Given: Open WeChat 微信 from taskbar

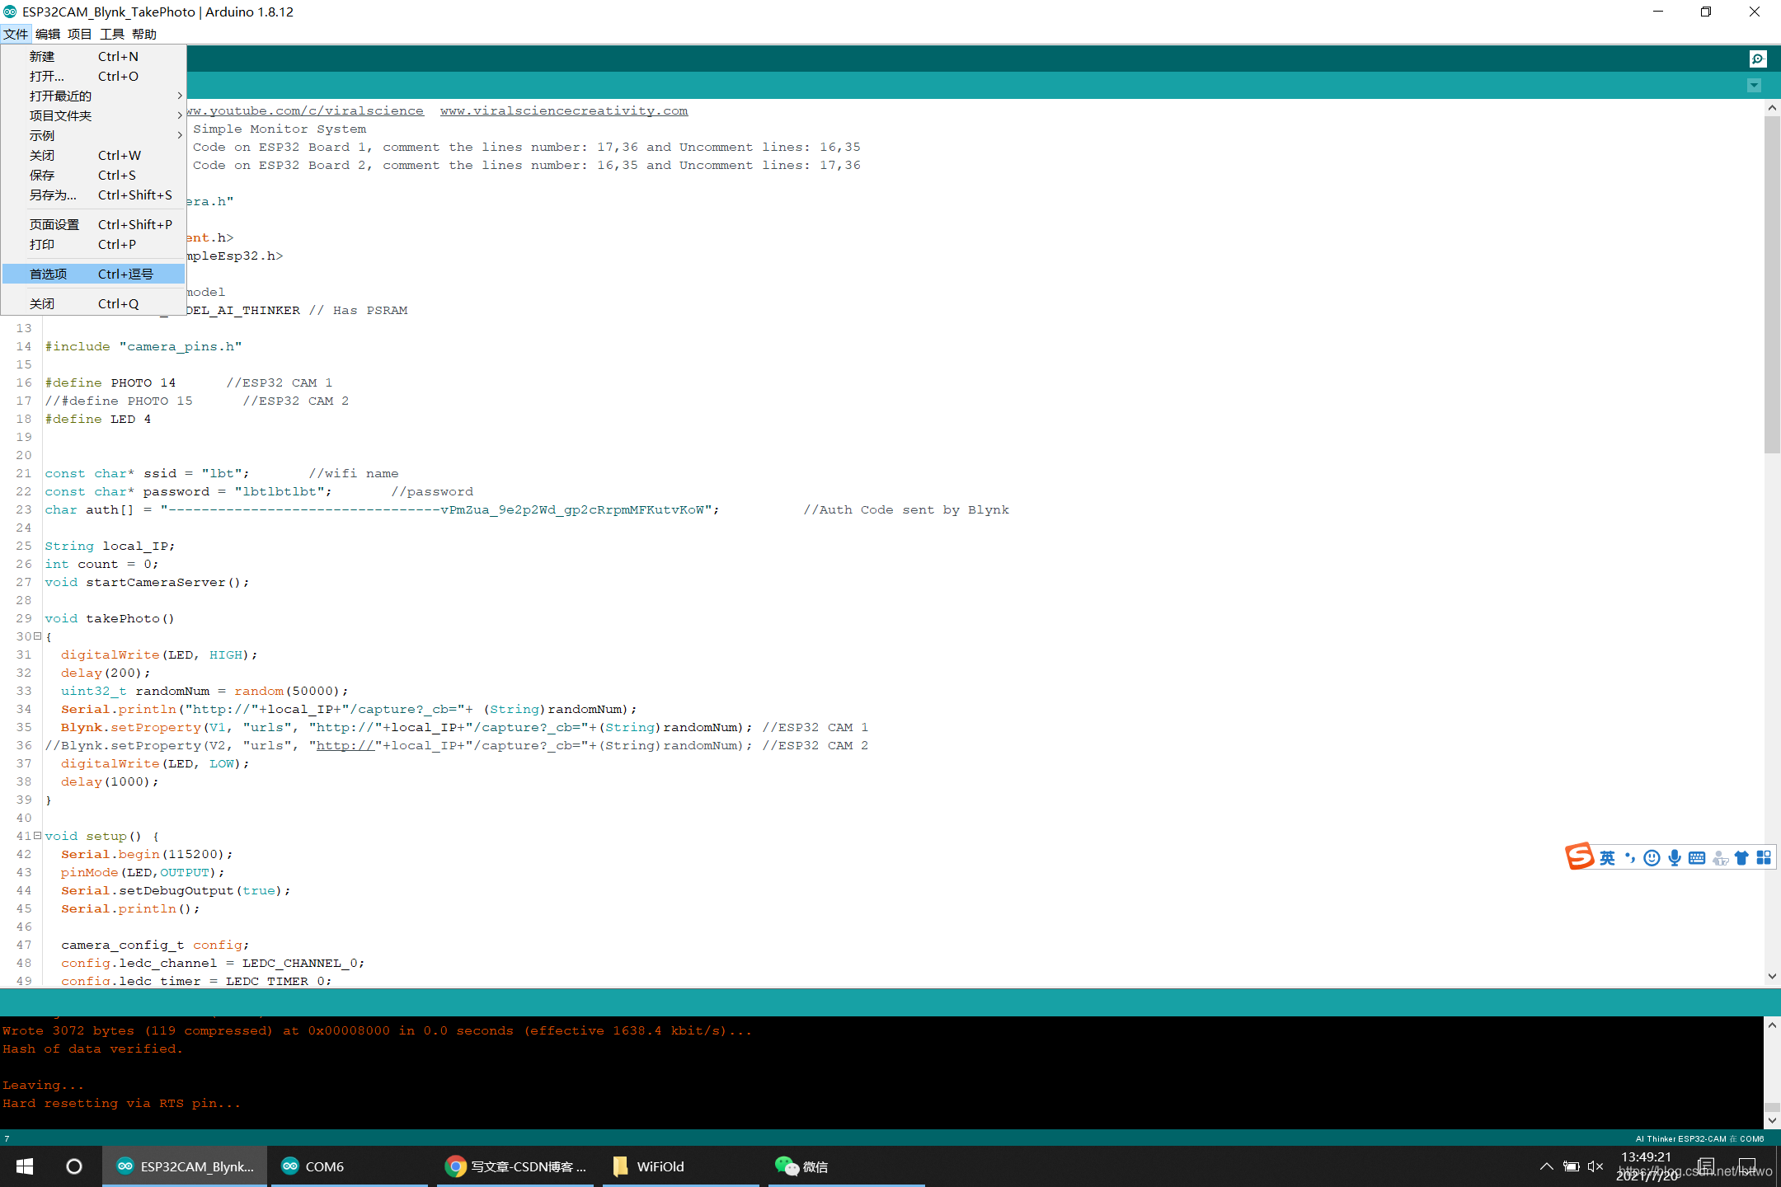Looking at the screenshot, I should pyautogui.click(x=847, y=1166).
